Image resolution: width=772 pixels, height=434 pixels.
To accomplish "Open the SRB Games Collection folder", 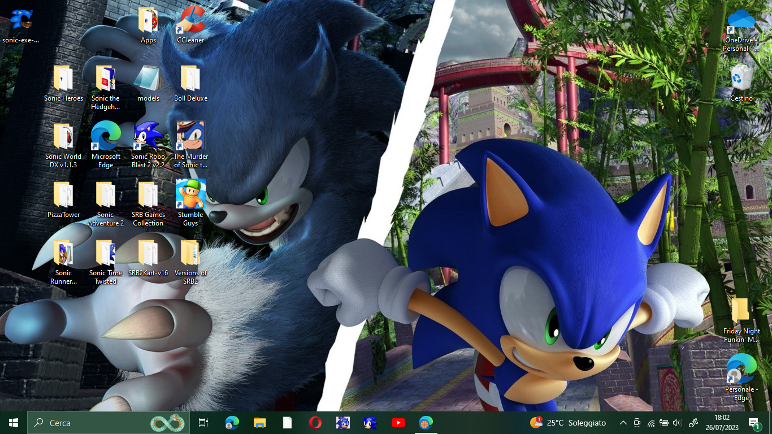I will tap(148, 204).
